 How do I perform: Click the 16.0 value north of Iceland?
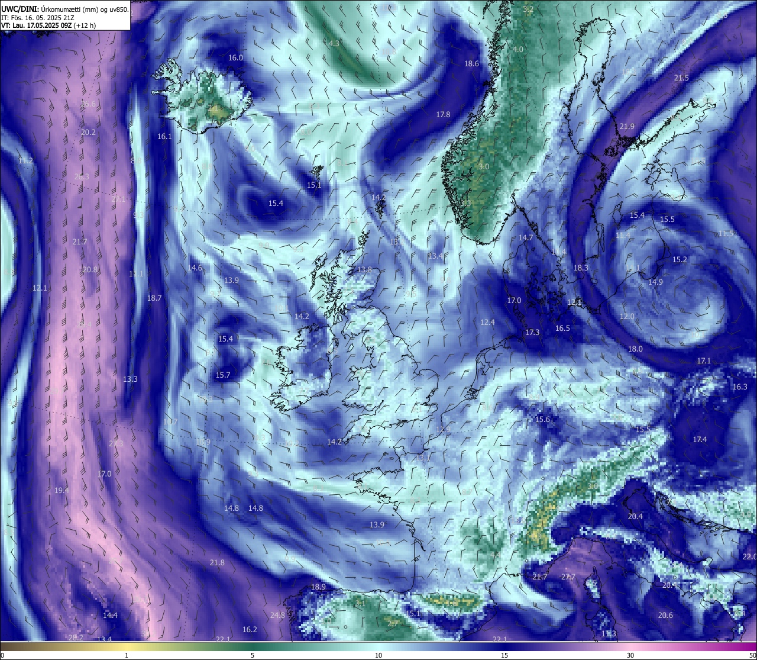tap(235, 57)
